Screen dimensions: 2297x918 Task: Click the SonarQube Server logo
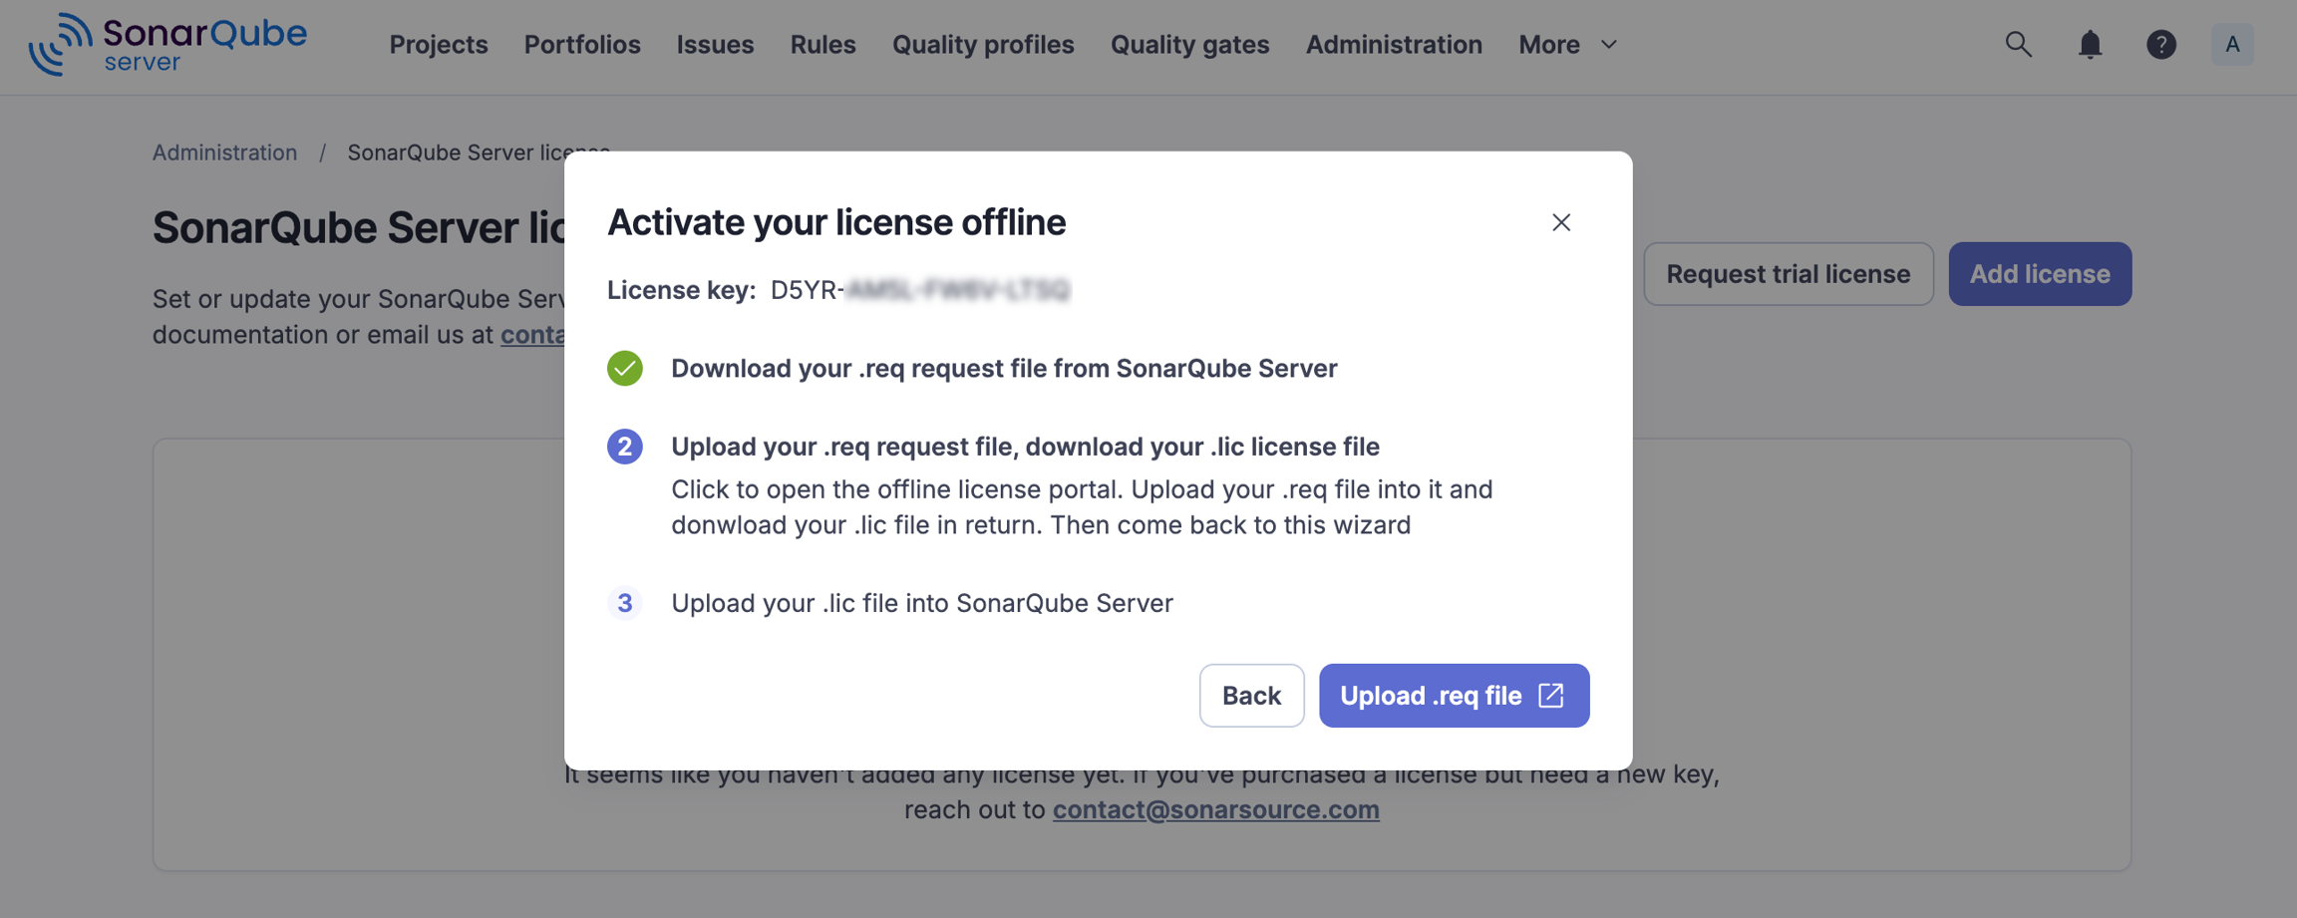coord(167,44)
